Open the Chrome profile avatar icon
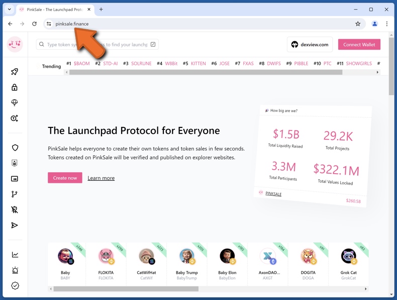The height and width of the screenshot is (300, 397). (374, 24)
